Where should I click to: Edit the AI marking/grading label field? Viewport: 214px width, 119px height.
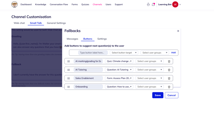pyautogui.click(x=88, y=61)
